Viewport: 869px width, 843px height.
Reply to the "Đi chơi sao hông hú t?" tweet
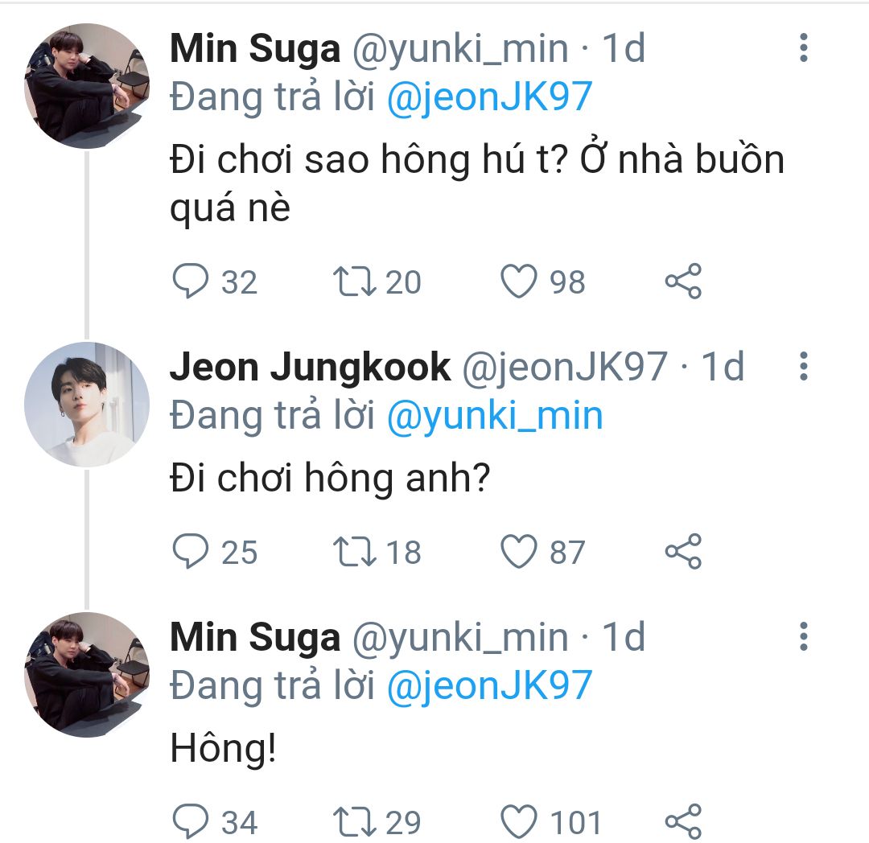tap(191, 282)
